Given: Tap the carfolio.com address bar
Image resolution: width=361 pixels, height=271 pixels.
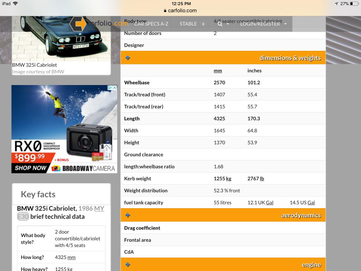Looking at the screenshot, I should pos(180,11).
